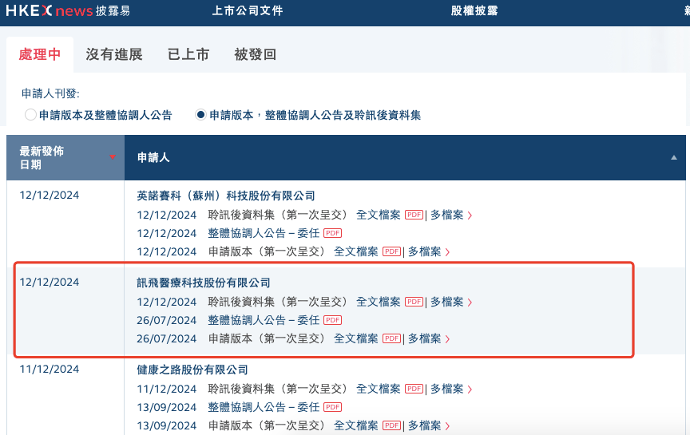
Task: Switch to 已上市 tab
Action: pos(188,54)
